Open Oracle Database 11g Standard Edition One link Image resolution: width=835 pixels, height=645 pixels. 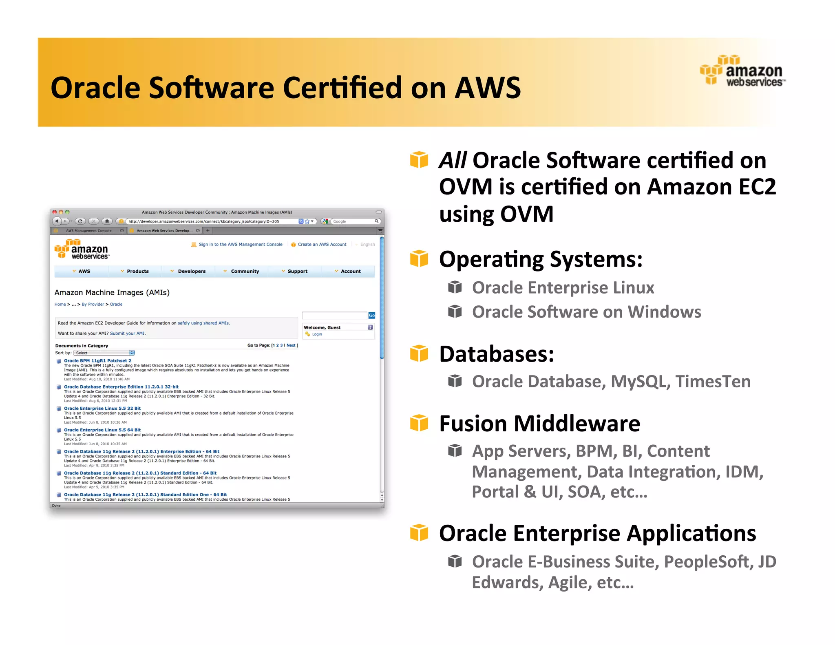[x=145, y=495]
